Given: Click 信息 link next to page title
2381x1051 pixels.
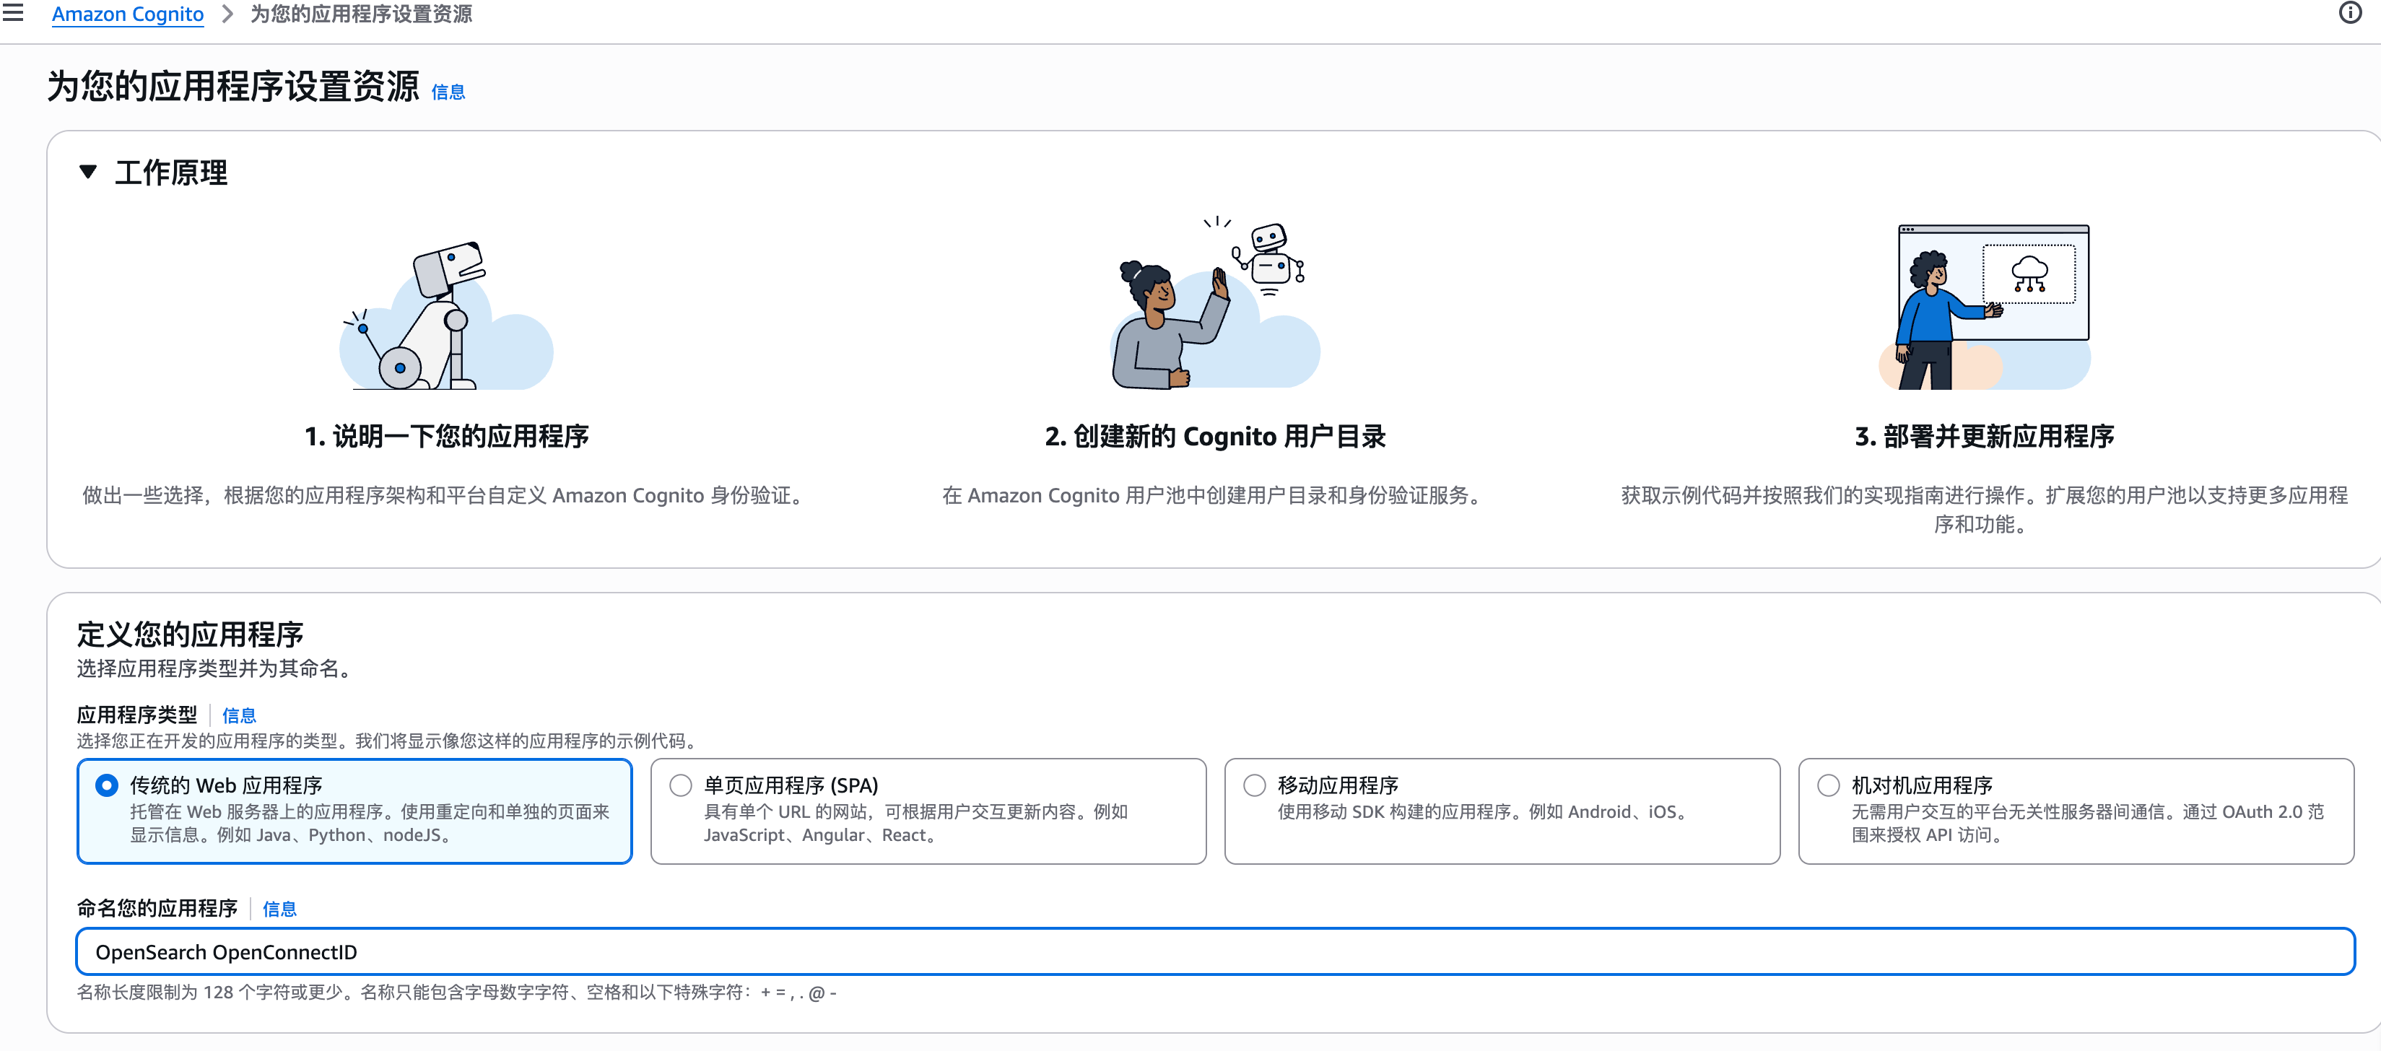Looking at the screenshot, I should pos(448,92).
